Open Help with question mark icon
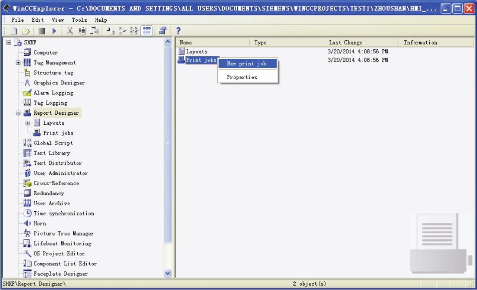This screenshot has height=290, width=477. click(178, 31)
